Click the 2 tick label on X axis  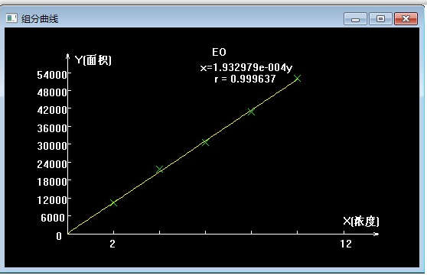(x=112, y=244)
